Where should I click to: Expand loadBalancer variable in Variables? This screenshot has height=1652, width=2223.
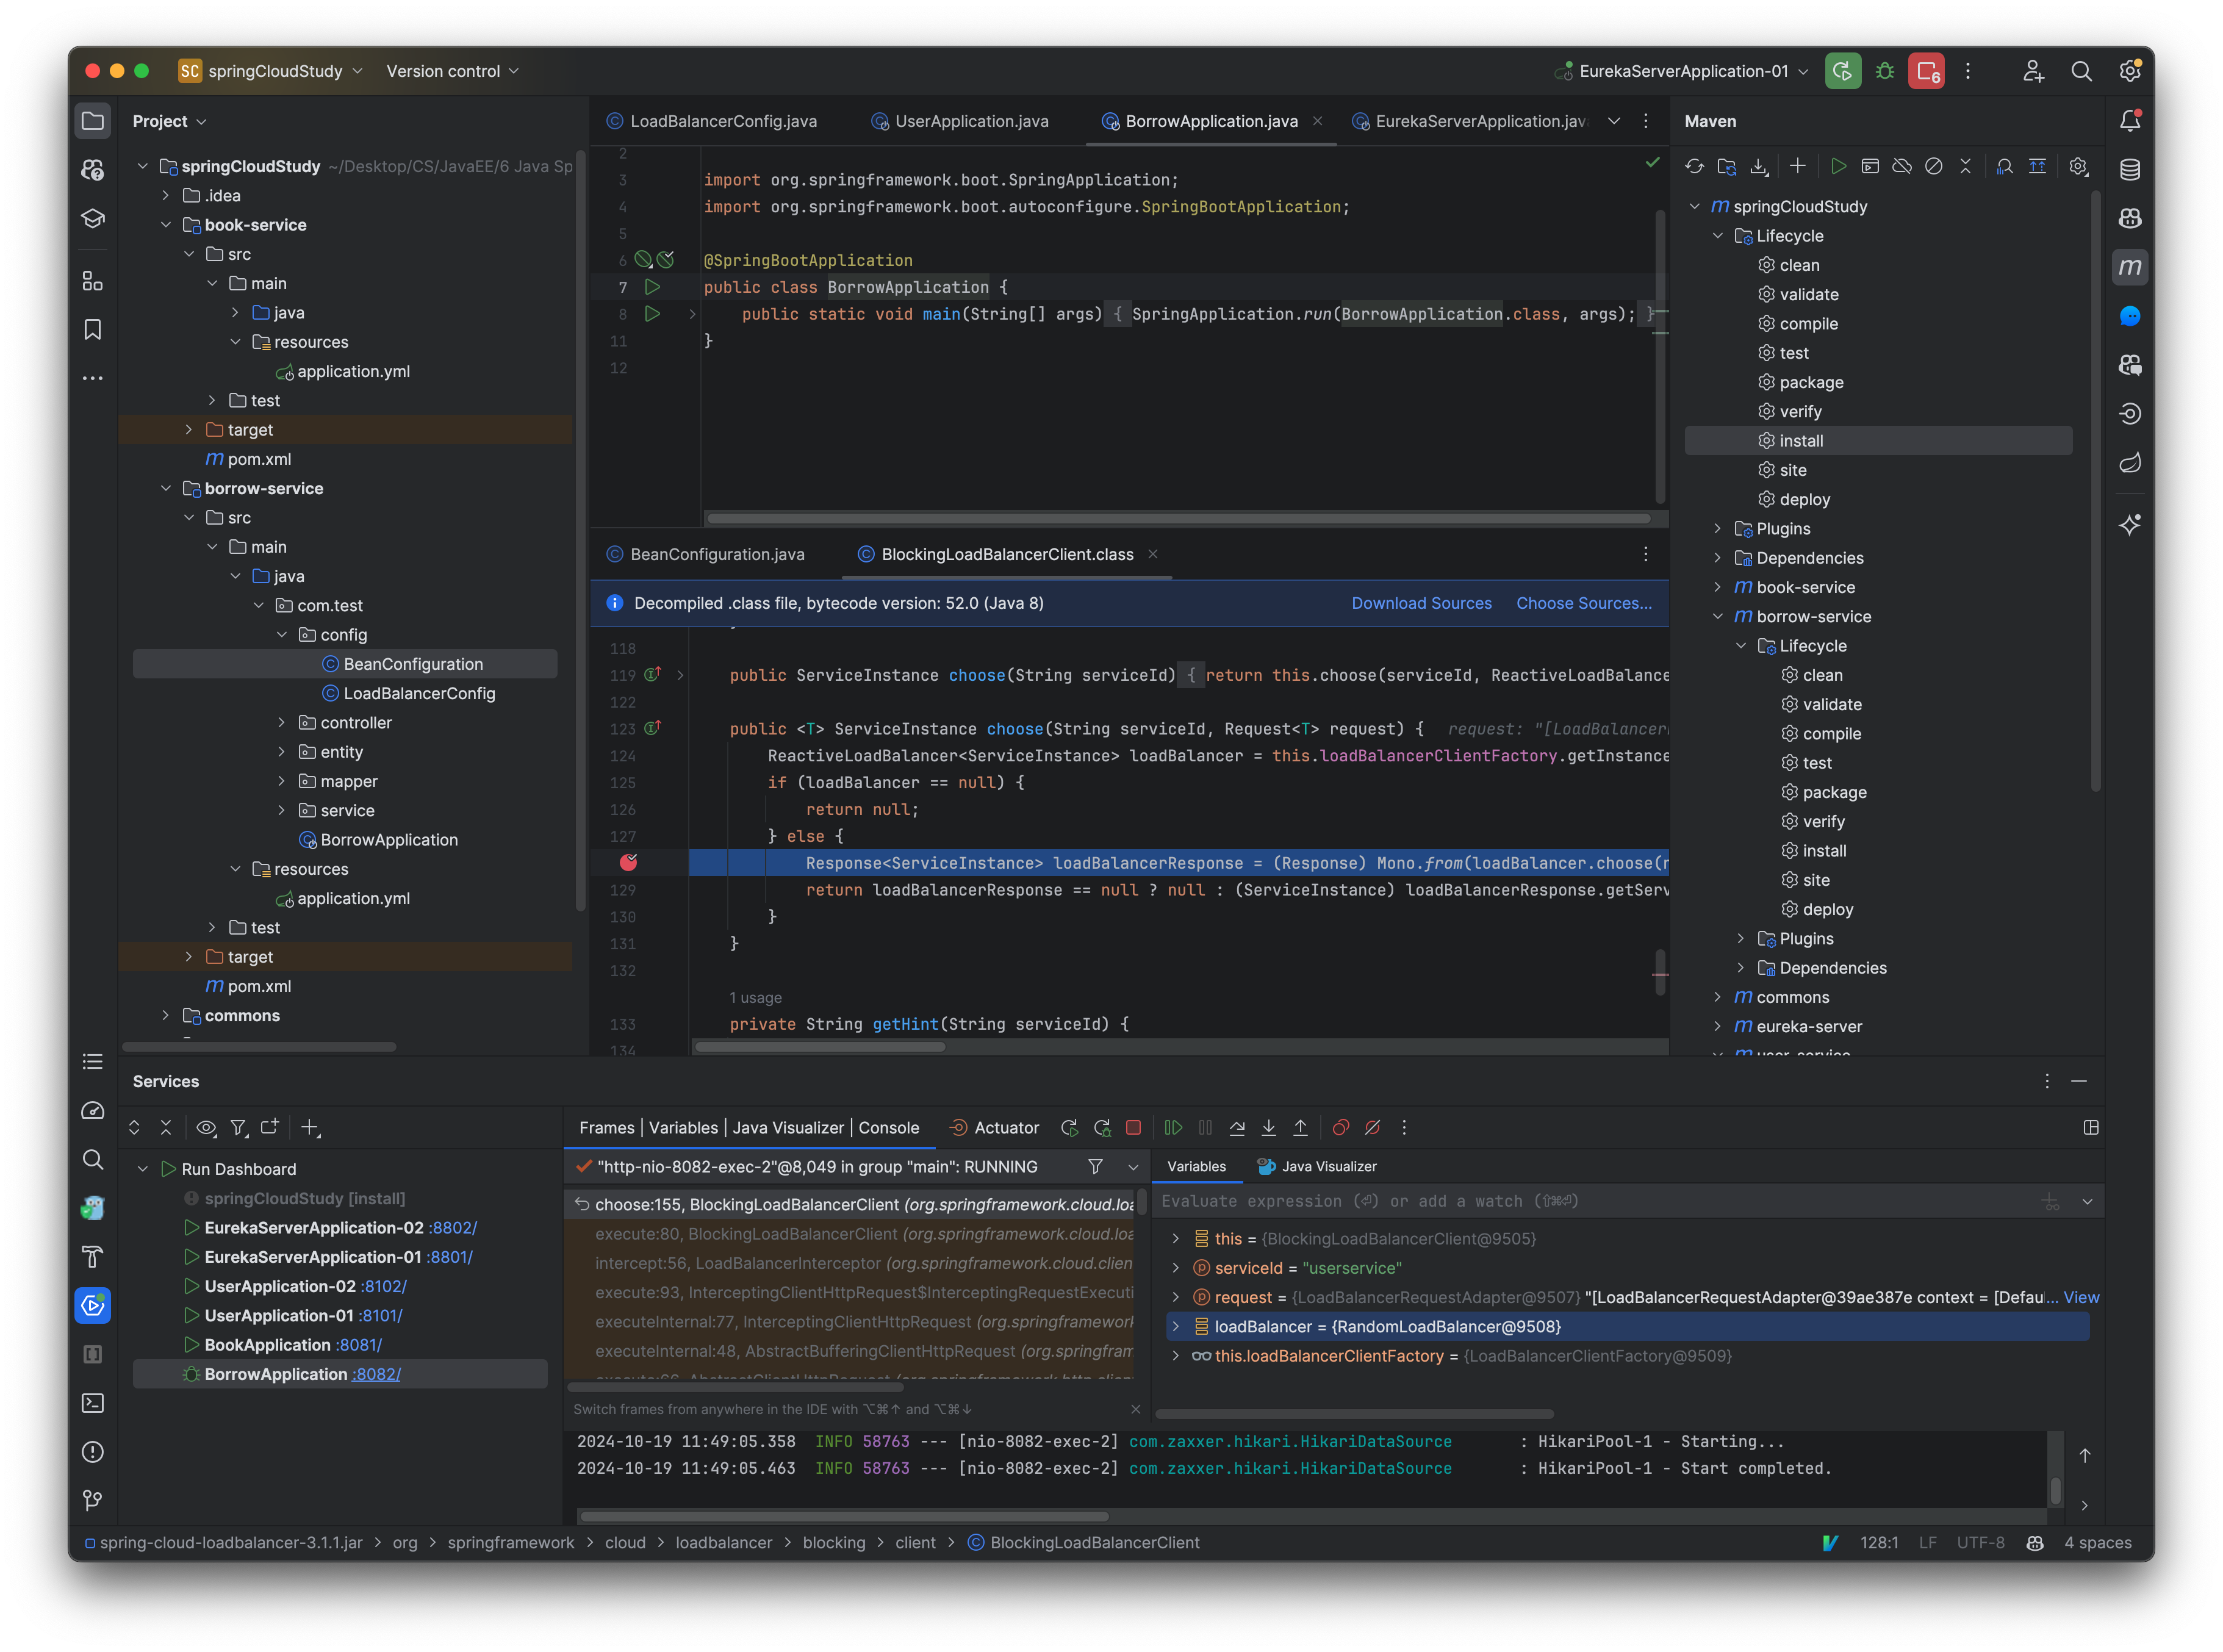[1175, 1327]
